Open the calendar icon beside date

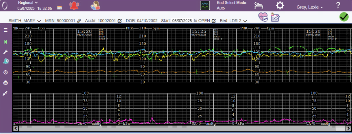60,8
